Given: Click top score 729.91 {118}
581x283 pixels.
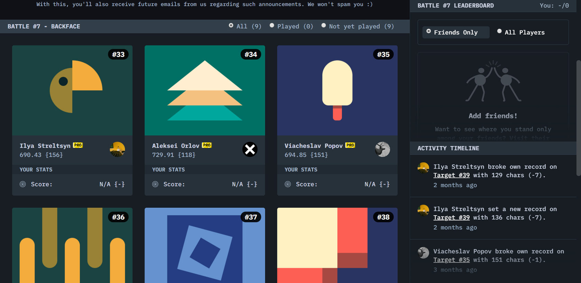Looking at the screenshot, I should (174, 155).
